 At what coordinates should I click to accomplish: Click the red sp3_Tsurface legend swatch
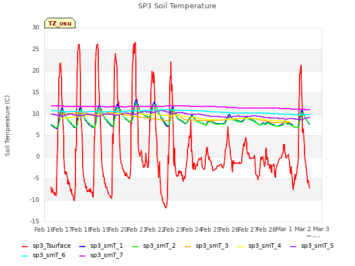24,246
